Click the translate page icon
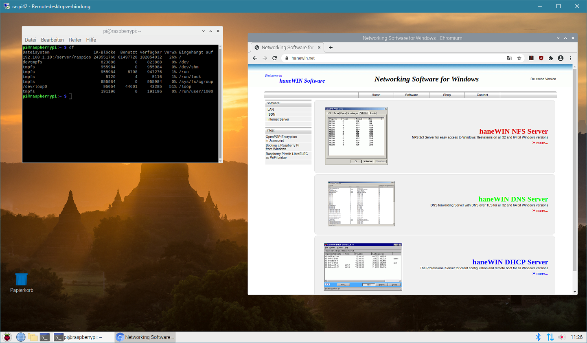 [509, 58]
